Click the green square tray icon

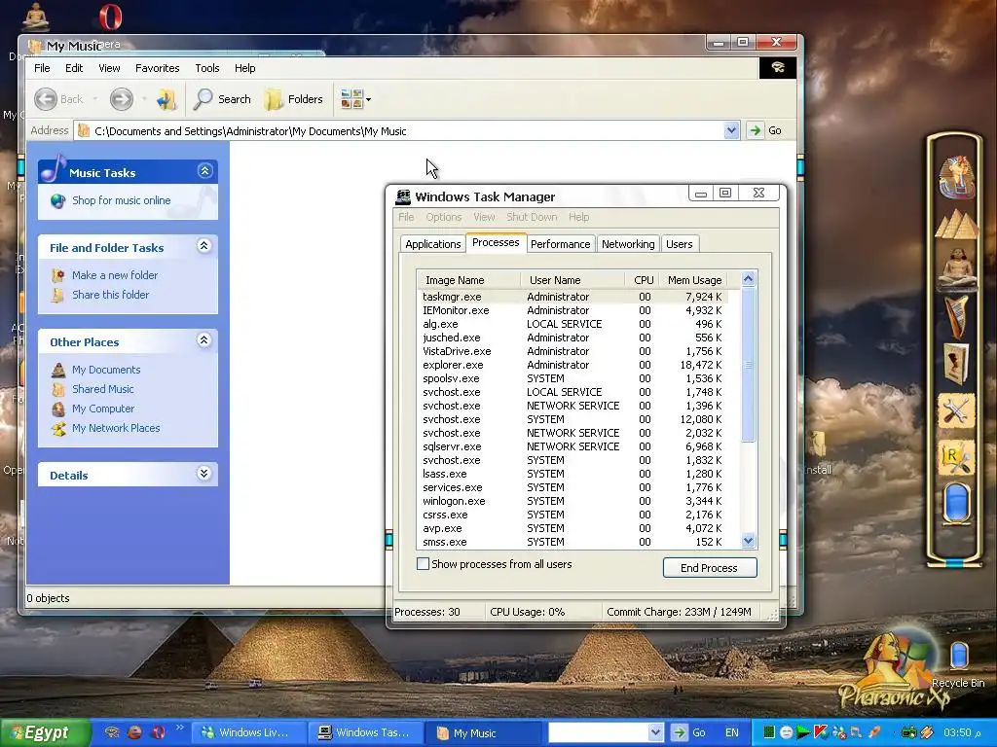pos(769,732)
